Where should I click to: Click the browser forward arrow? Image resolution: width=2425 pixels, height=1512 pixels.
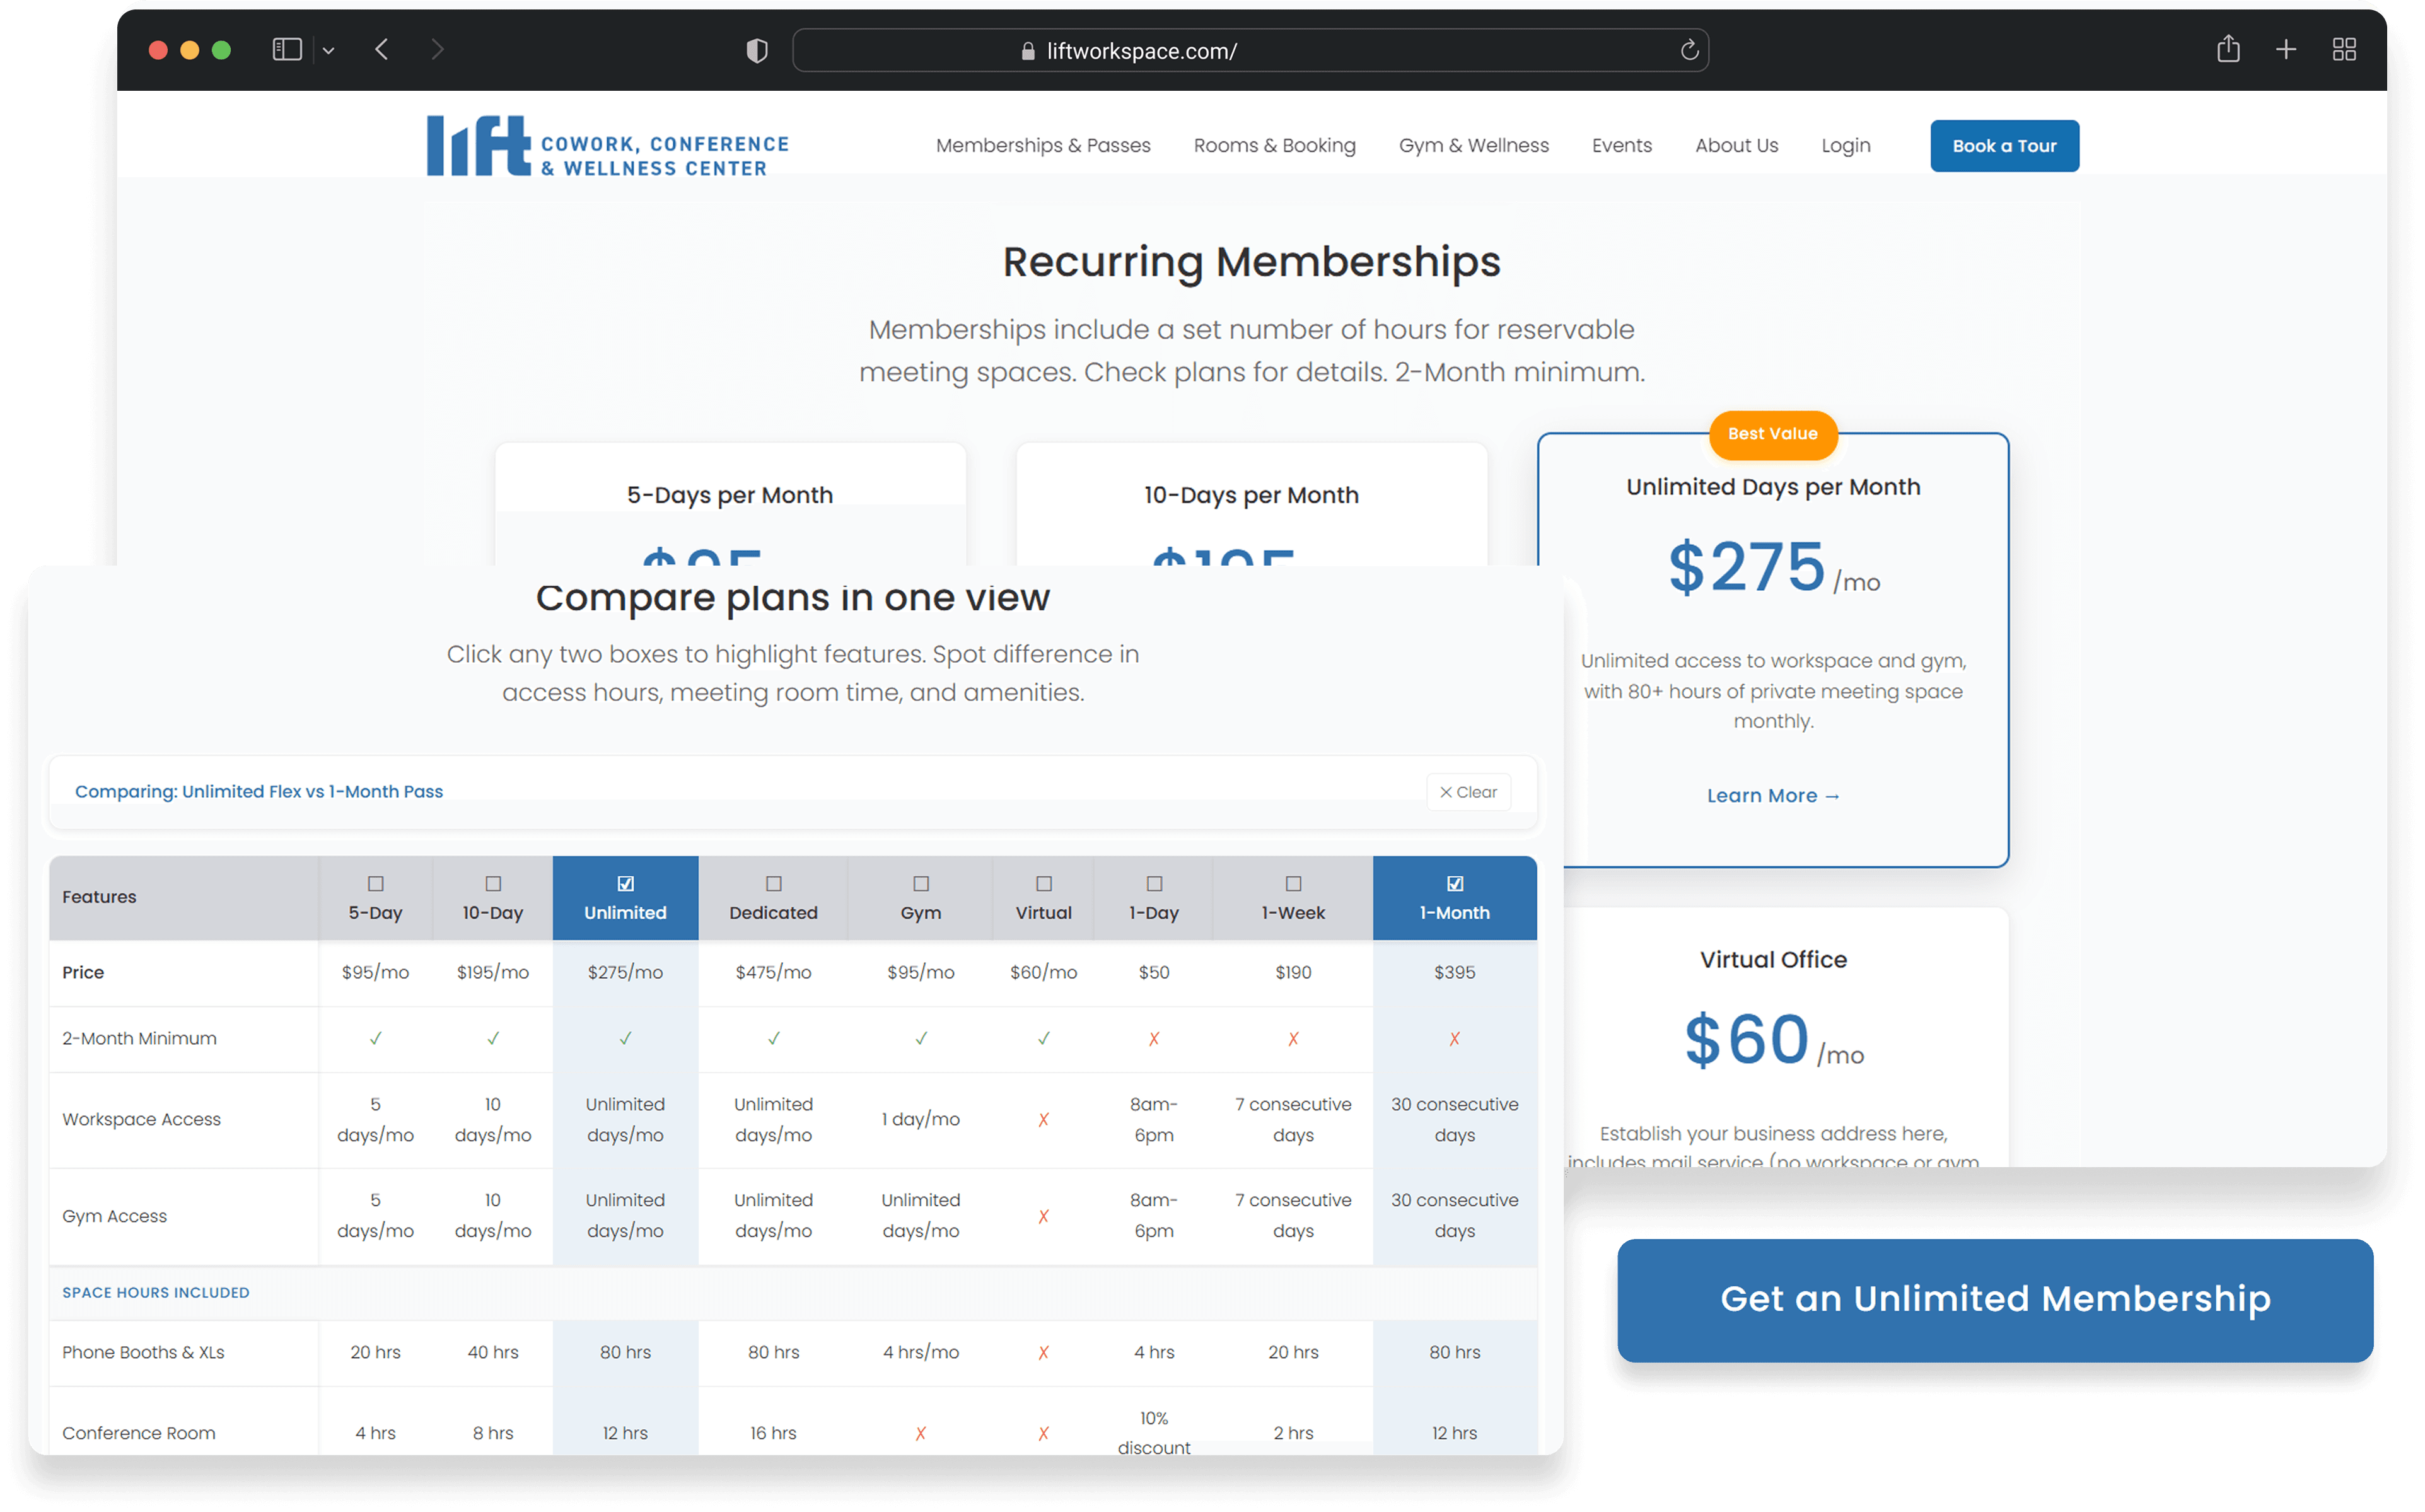pyautogui.click(x=437, y=49)
